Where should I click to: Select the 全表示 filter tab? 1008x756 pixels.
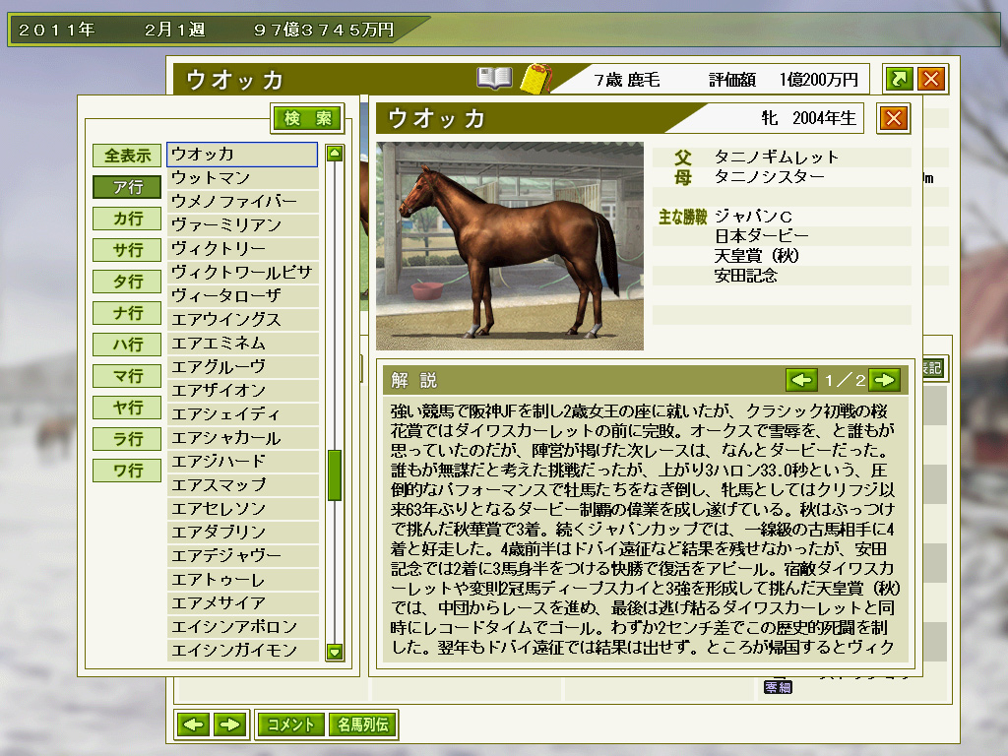[127, 156]
